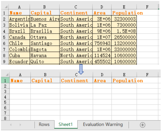Click the Santiago cell
The image size is (162, 131).
45,43
